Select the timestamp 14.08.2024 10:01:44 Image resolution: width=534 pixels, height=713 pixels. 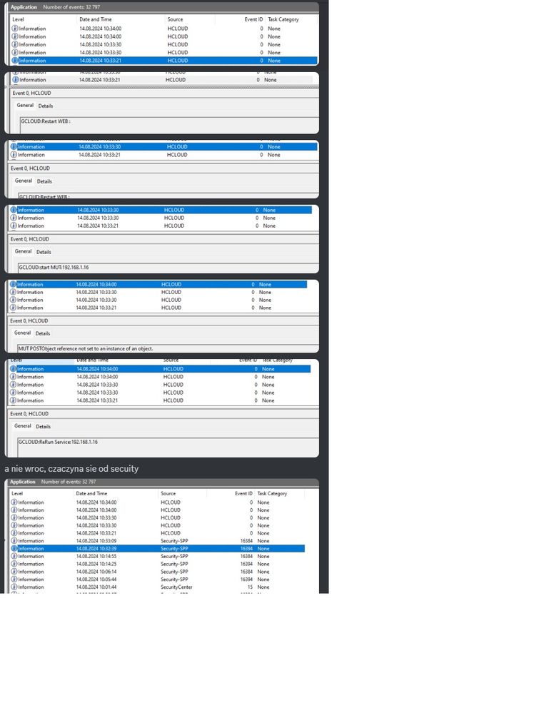coord(96,587)
